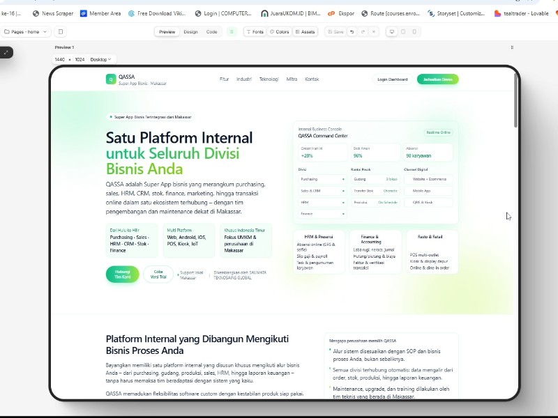Click the green status indicator icon
Viewport: 558px width, 418px height.
pyautogui.click(x=232, y=31)
